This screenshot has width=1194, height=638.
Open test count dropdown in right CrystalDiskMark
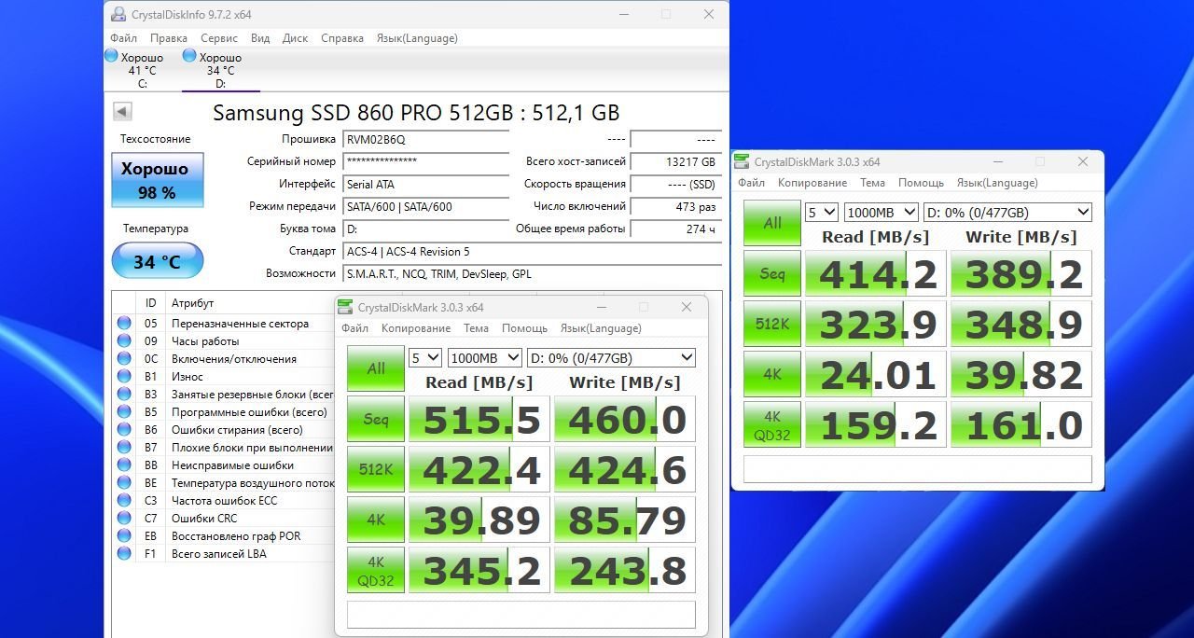(x=822, y=212)
